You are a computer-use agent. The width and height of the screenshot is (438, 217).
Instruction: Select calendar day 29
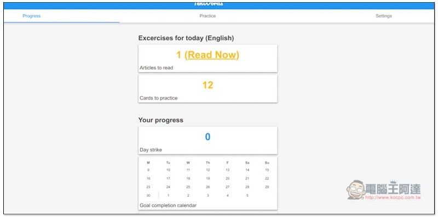point(267,187)
